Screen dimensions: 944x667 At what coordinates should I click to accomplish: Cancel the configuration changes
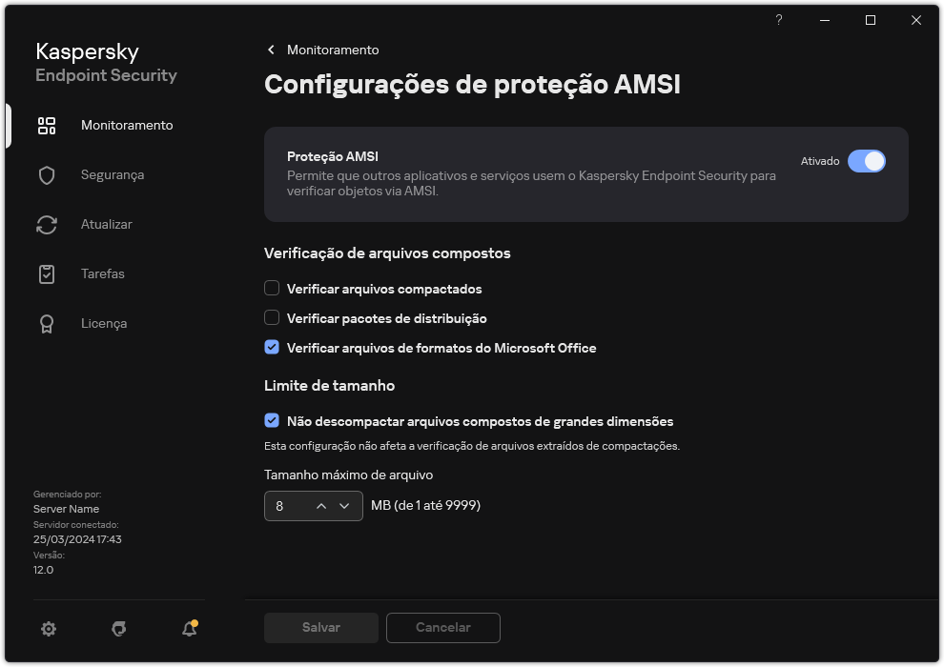point(442,627)
